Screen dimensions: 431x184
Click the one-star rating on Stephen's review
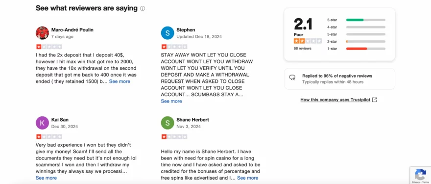[x=174, y=47]
